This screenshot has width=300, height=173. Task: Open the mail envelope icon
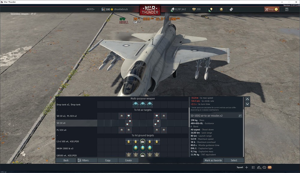[270, 167]
